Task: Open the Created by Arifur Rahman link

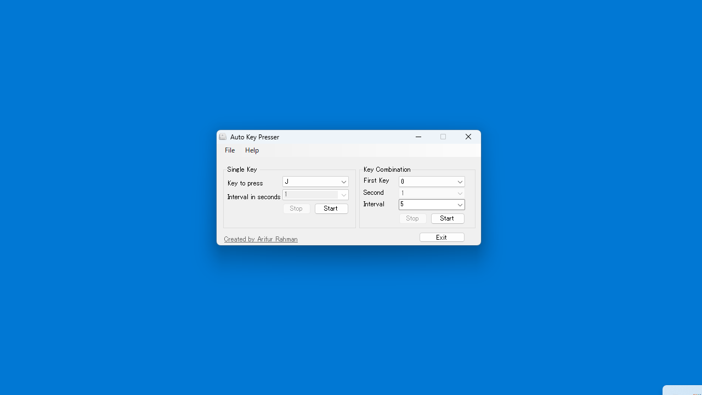Action: 261,239
